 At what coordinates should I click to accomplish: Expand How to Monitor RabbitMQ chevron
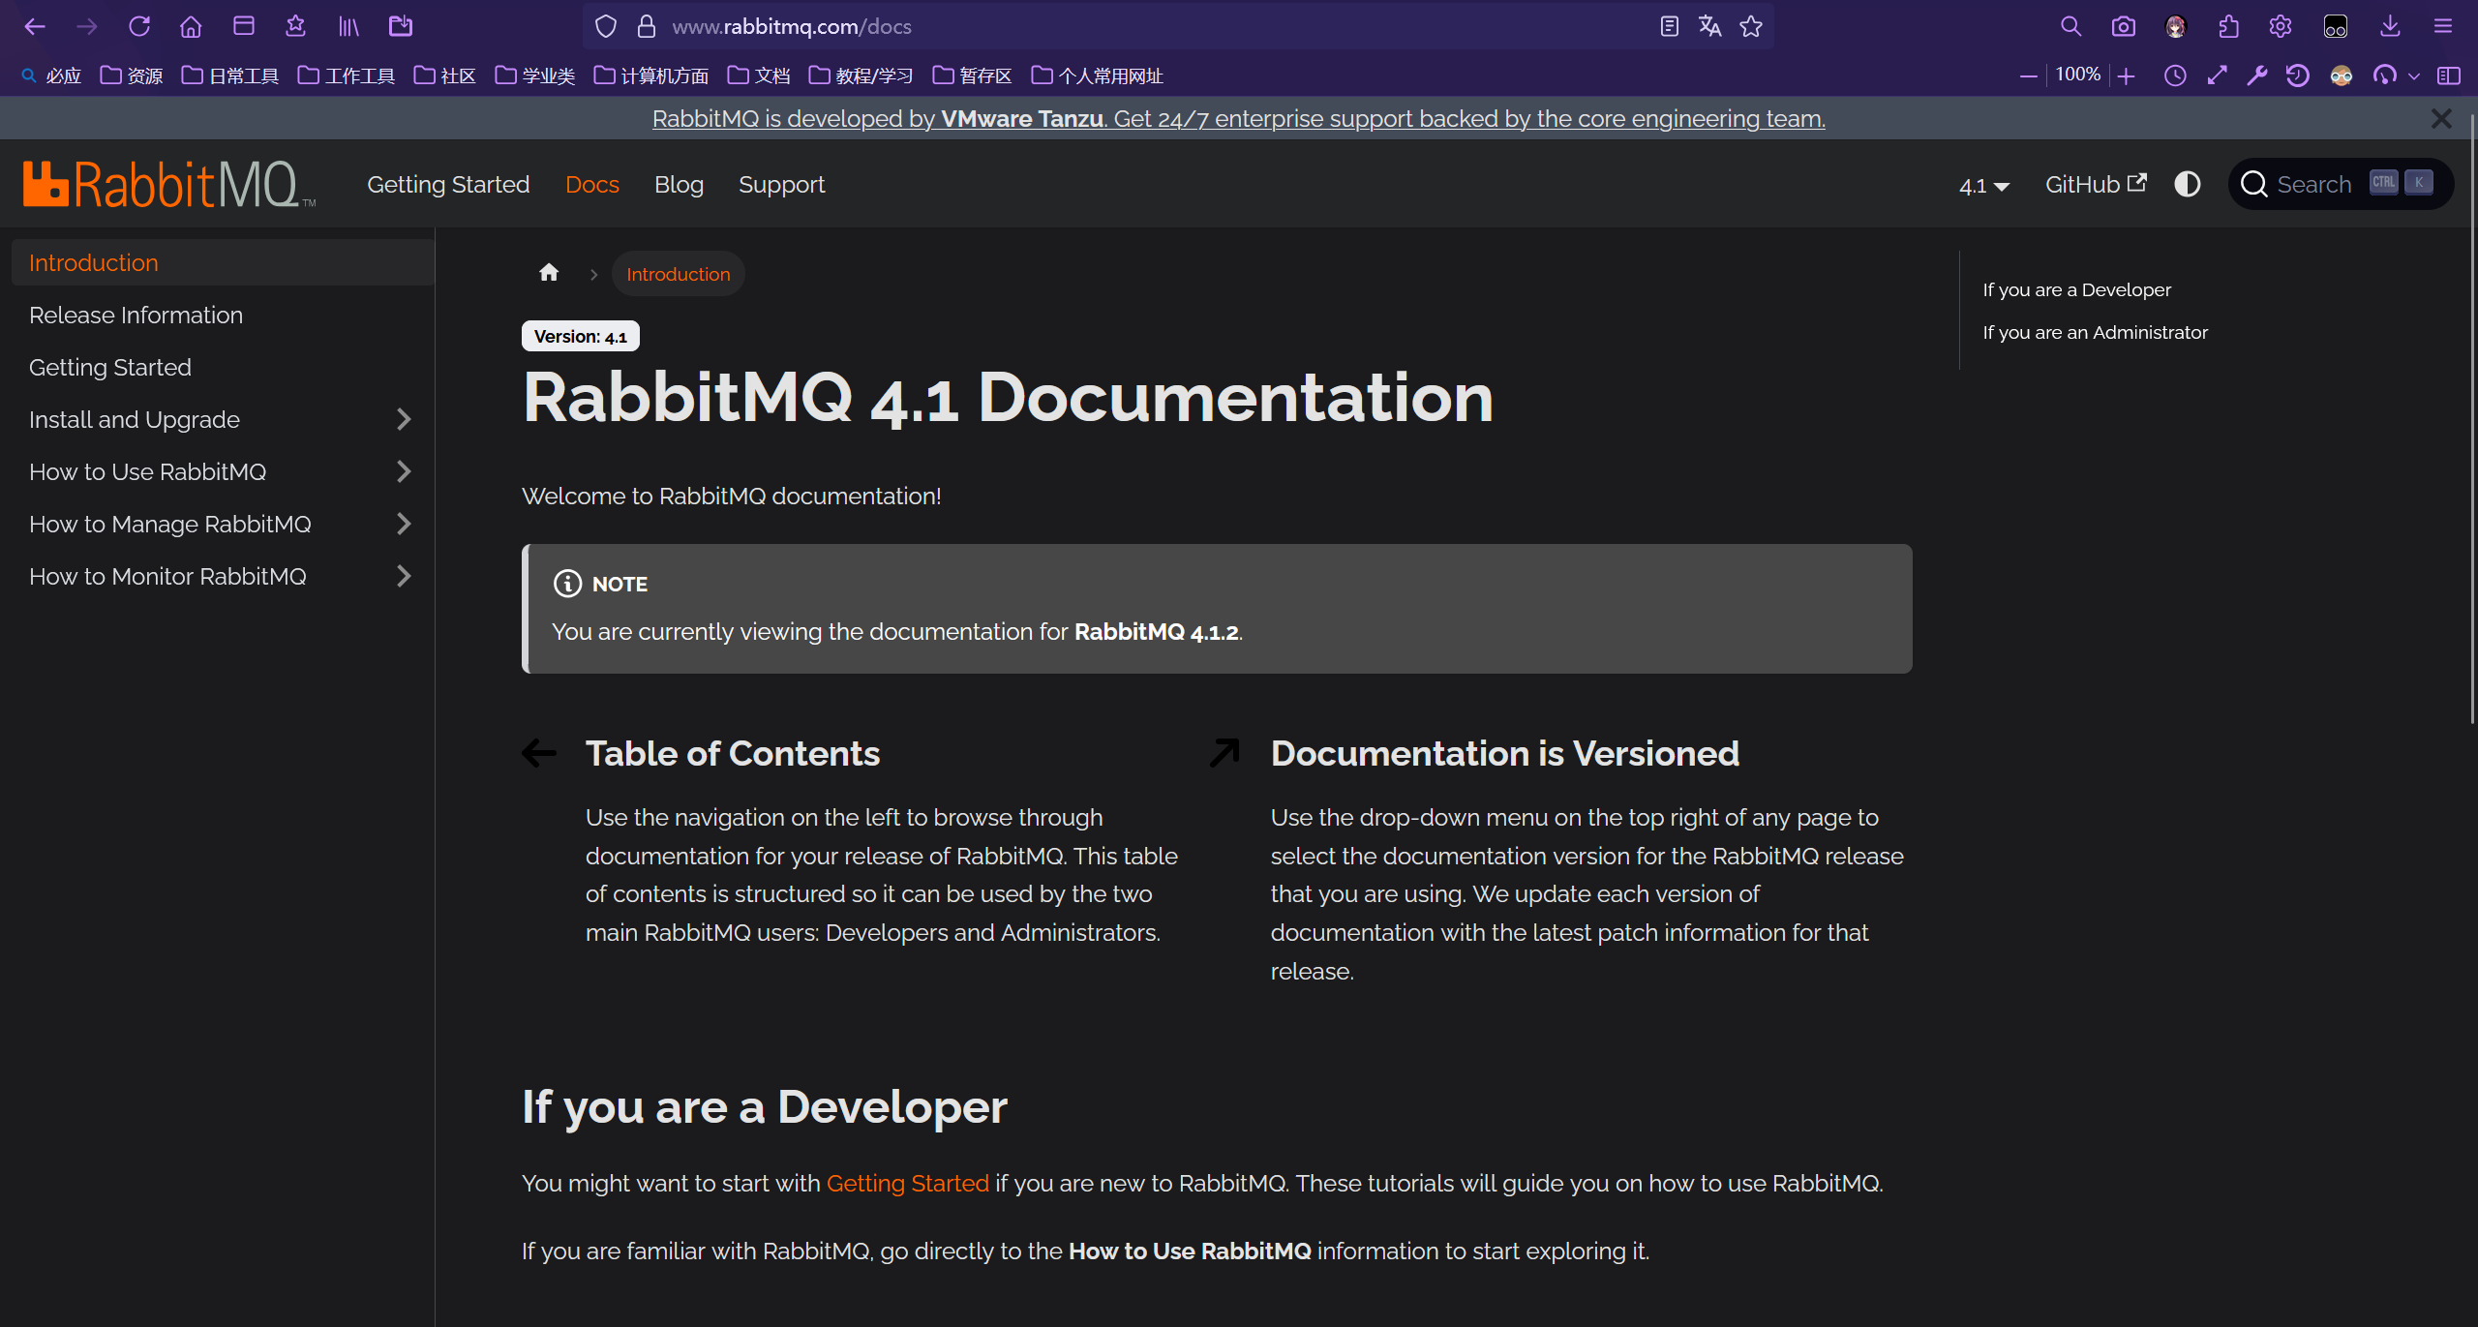coord(404,576)
